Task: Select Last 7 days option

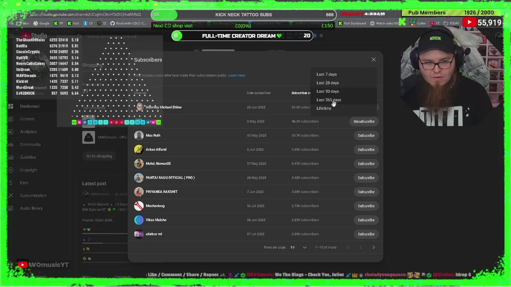Action: tap(327, 75)
